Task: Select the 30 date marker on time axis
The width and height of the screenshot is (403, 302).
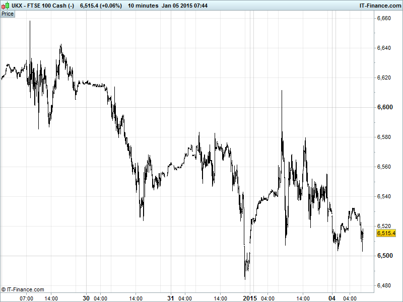Action: pos(86,298)
